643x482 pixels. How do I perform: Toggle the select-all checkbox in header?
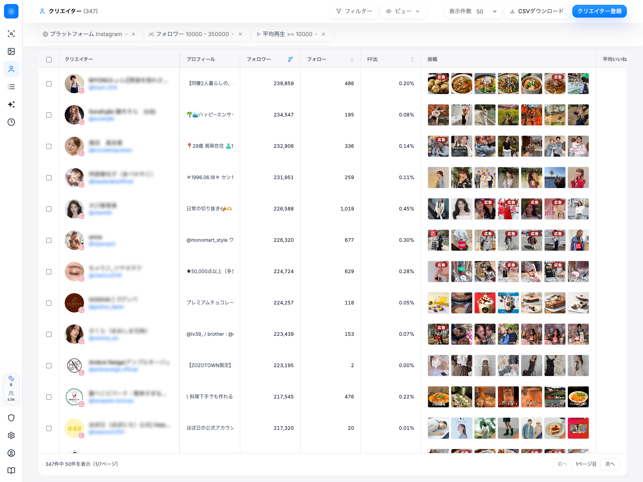pyautogui.click(x=49, y=59)
